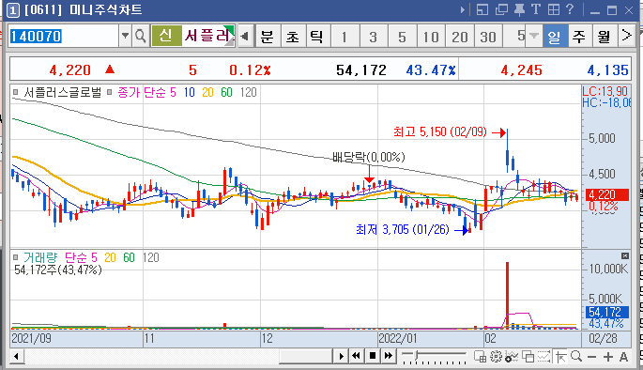
Task: Expand title bar options with triangle arrow
Action: tap(463, 9)
